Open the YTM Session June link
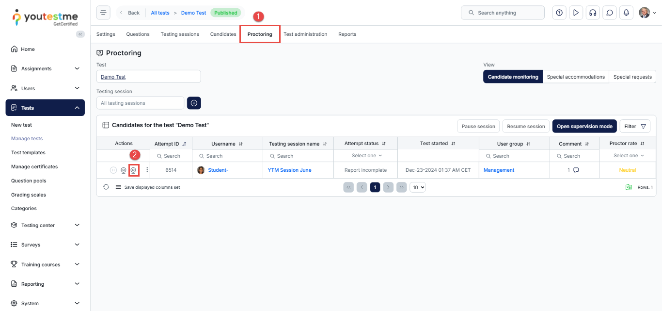The height and width of the screenshot is (311, 662). [289, 170]
